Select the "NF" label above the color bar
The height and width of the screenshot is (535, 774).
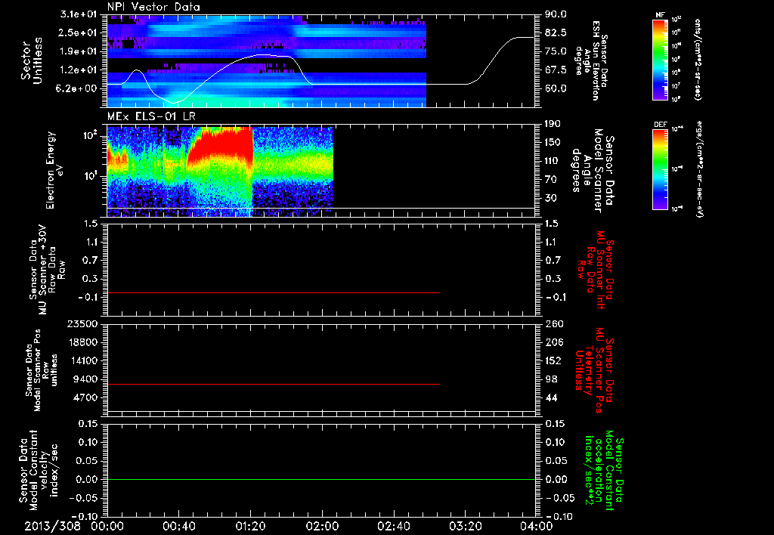pyautogui.click(x=660, y=15)
